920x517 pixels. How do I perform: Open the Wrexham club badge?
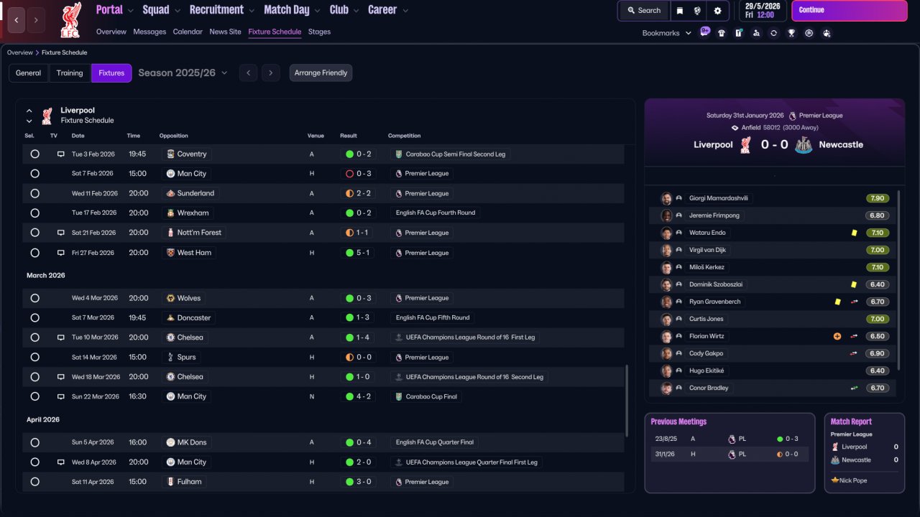tap(170, 213)
